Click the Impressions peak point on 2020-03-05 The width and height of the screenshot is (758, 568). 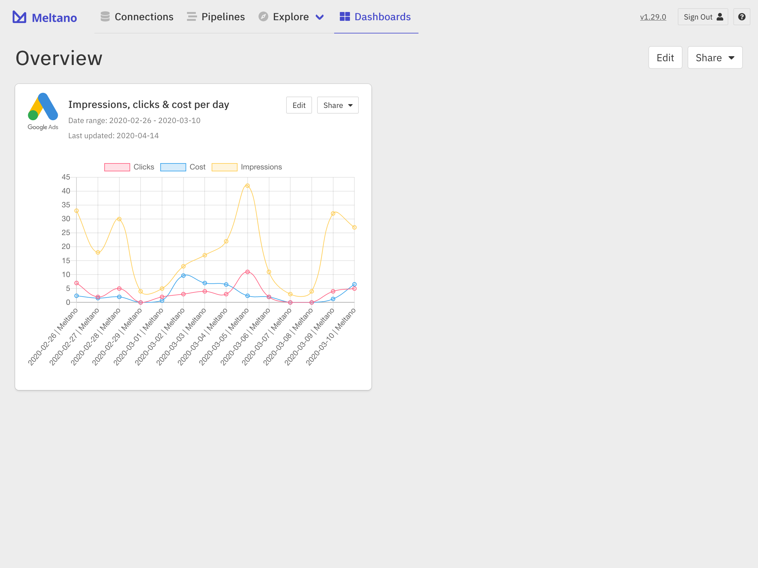[247, 186]
